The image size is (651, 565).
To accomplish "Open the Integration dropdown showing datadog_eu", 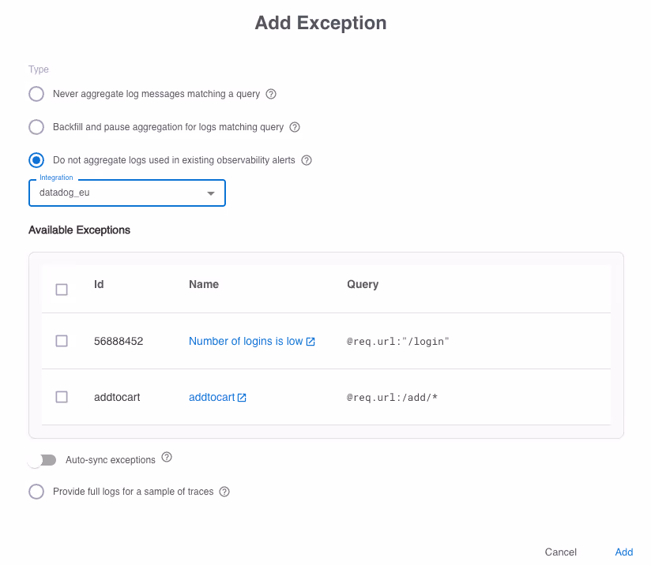I will [127, 193].
